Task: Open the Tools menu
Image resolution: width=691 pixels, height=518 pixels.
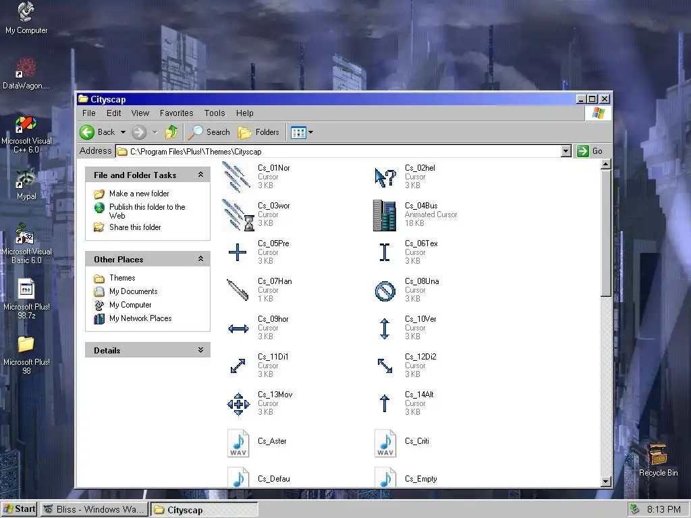Action: click(215, 113)
